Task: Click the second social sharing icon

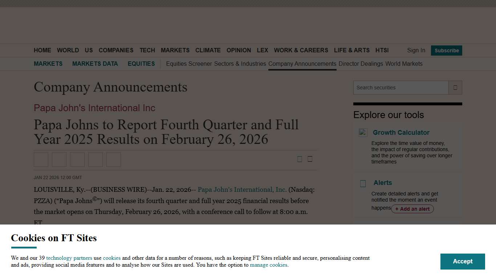Action: [59, 159]
